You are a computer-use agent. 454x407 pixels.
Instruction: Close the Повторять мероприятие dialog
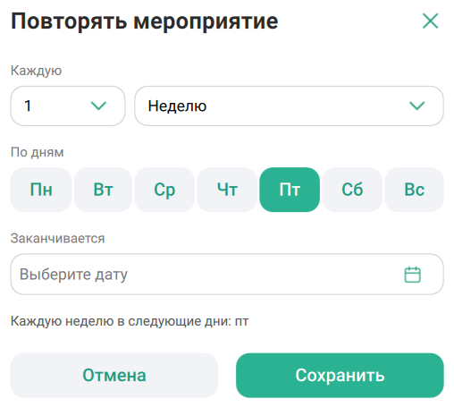(430, 21)
